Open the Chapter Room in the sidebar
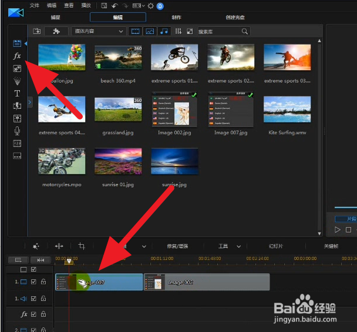The image size is (357, 332). click(x=17, y=143)
